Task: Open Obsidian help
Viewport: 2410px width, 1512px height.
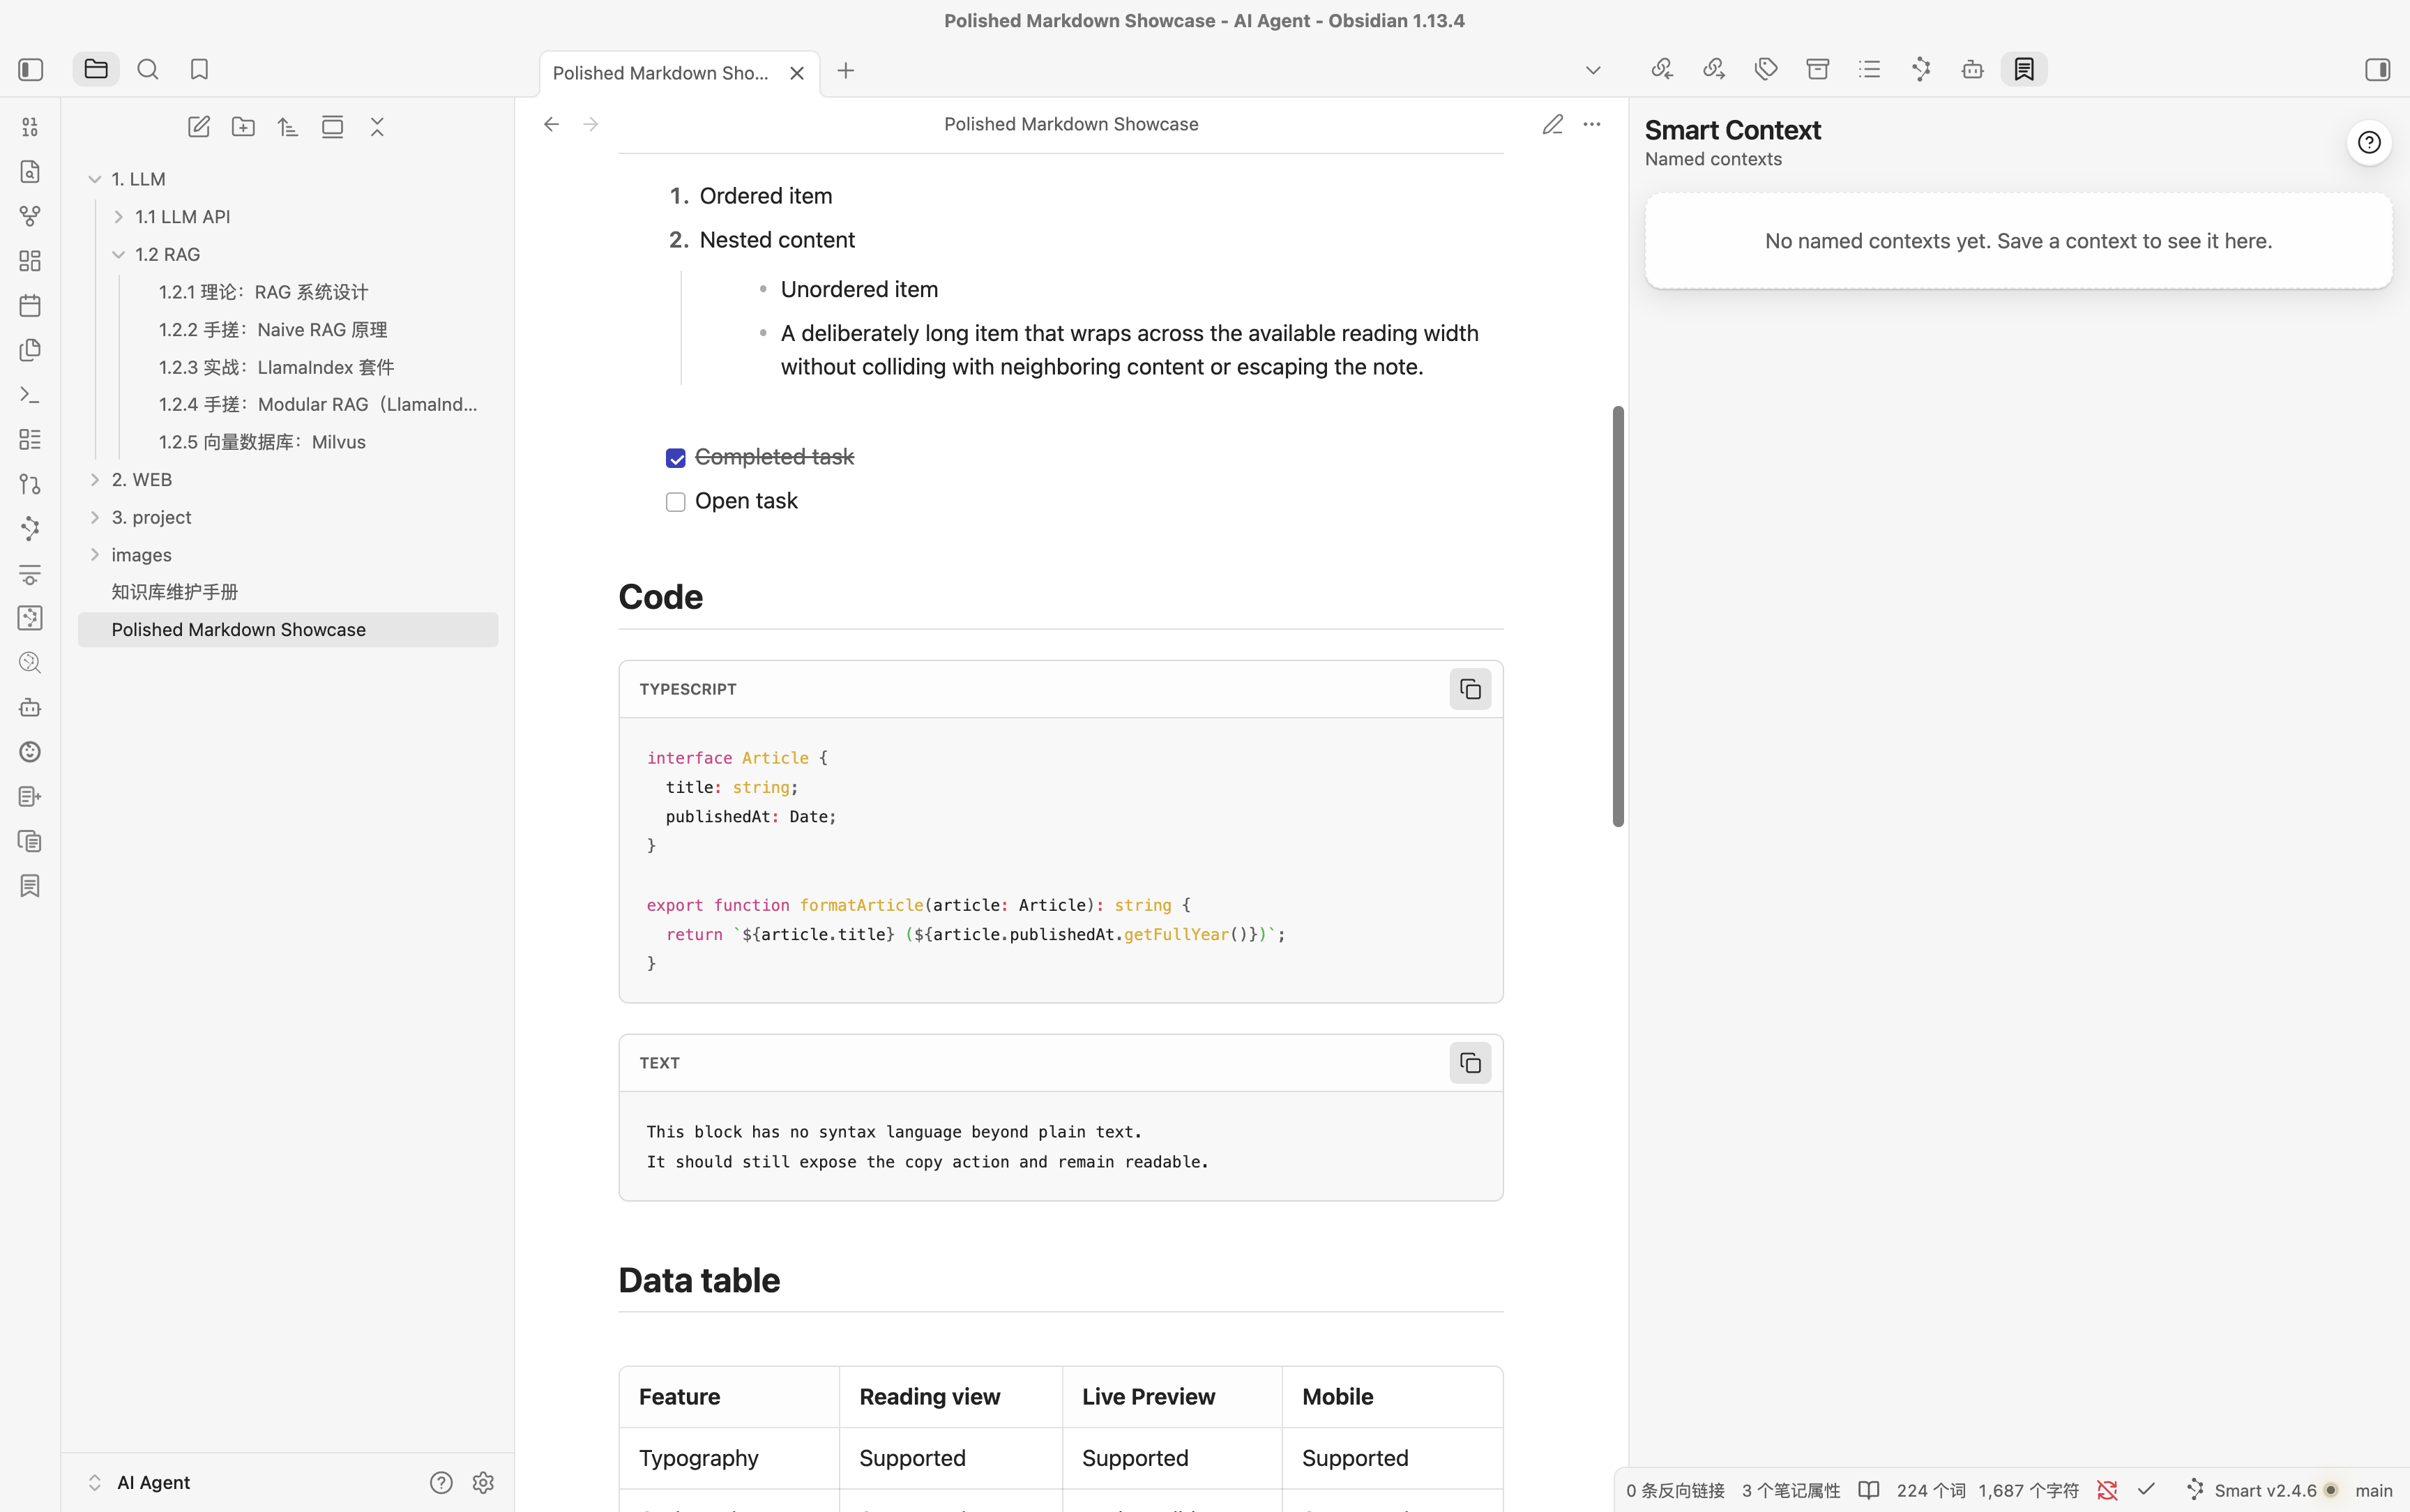Action: pyautogui.click(x=441, y=1483)
